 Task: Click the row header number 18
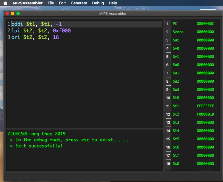pos(168,164)
